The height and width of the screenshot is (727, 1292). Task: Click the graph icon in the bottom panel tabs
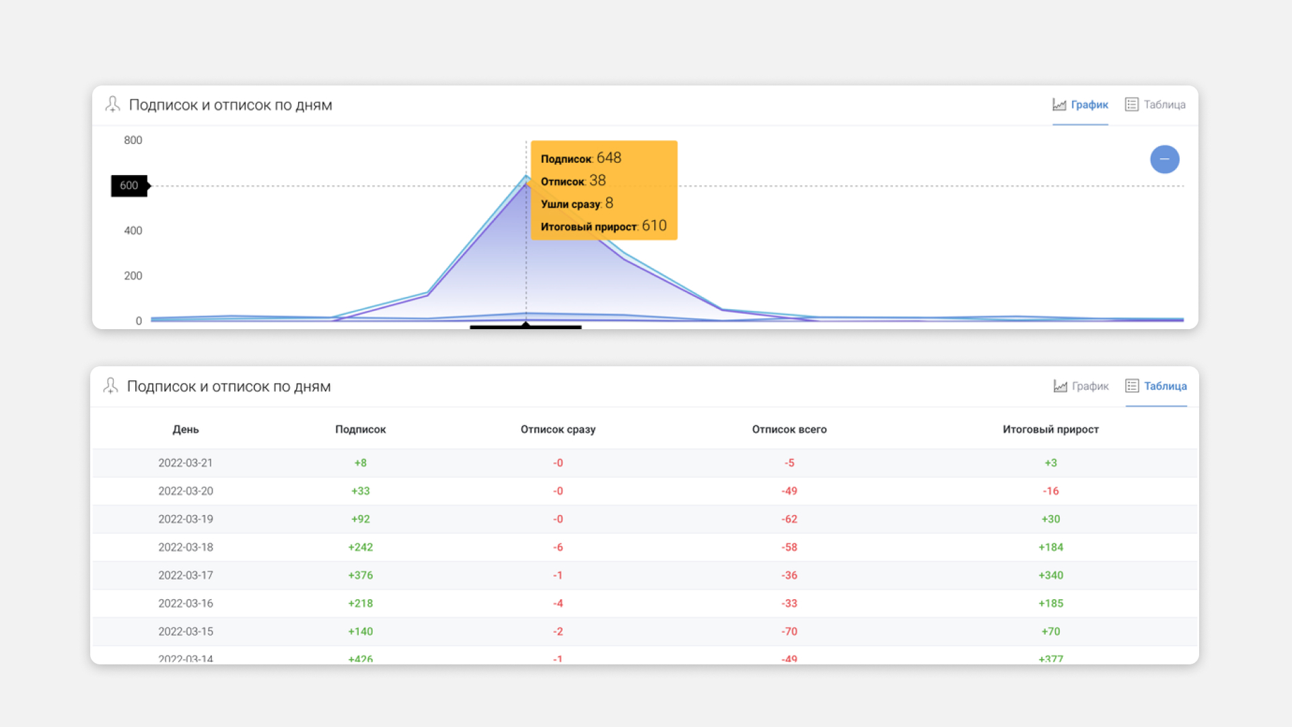click(x=1060, y=386)
